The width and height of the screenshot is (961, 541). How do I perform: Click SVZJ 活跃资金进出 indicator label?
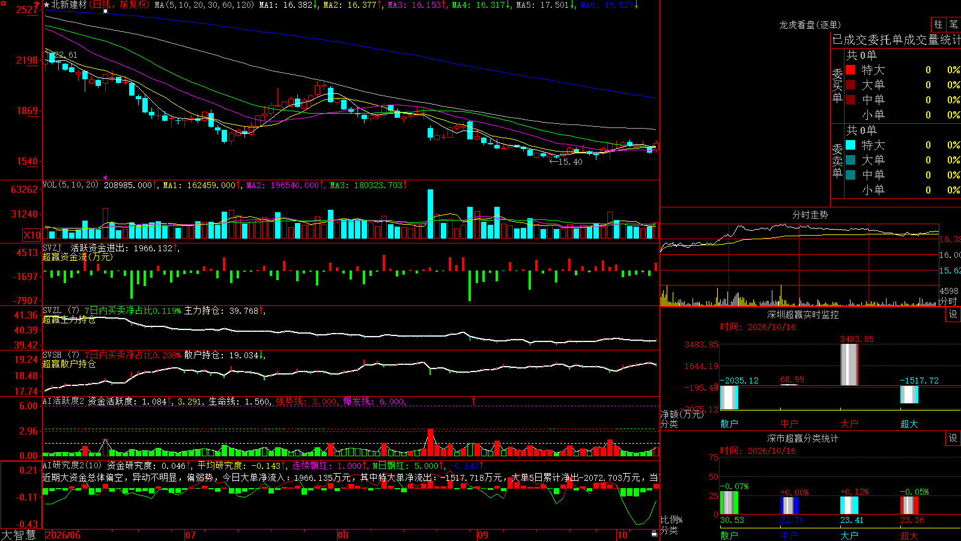click(x=111, y=248)
